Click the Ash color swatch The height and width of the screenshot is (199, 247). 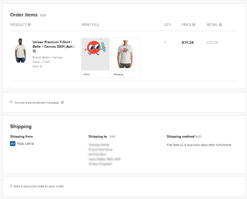(x=43, y=62)
